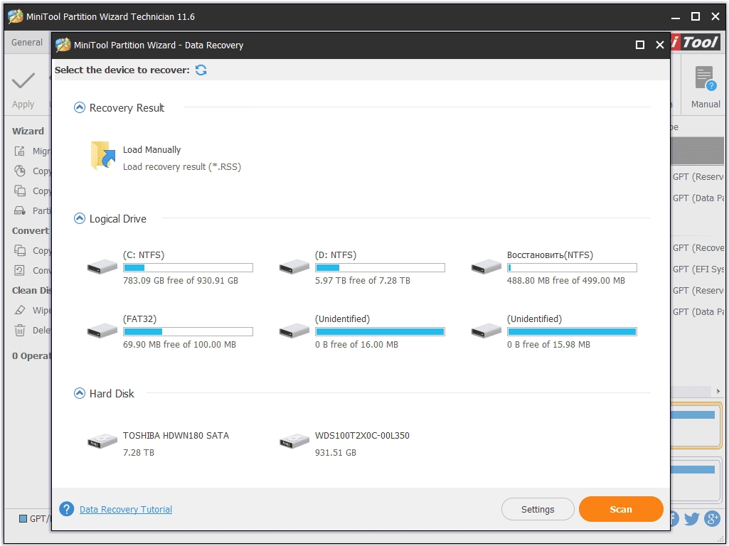Click the '7.28 TB' disk size text
Screen dimensions: 729x546
click(x=138, y=453)
